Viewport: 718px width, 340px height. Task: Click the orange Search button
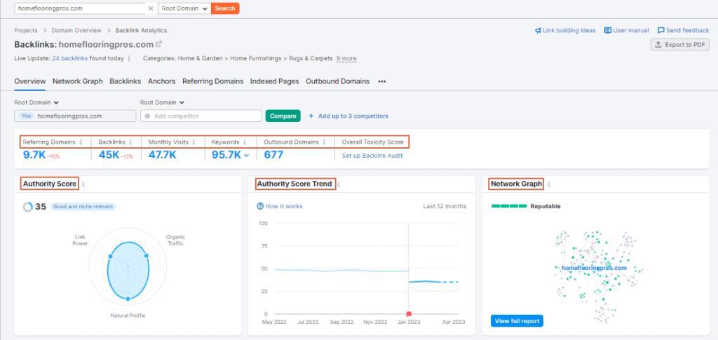tap(225, 8)
